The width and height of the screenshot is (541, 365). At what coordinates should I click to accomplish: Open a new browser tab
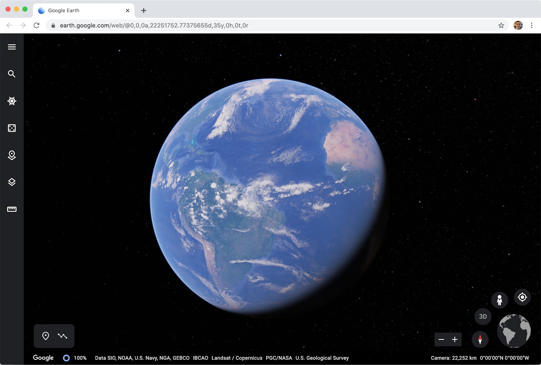click(x=144, y=10)
